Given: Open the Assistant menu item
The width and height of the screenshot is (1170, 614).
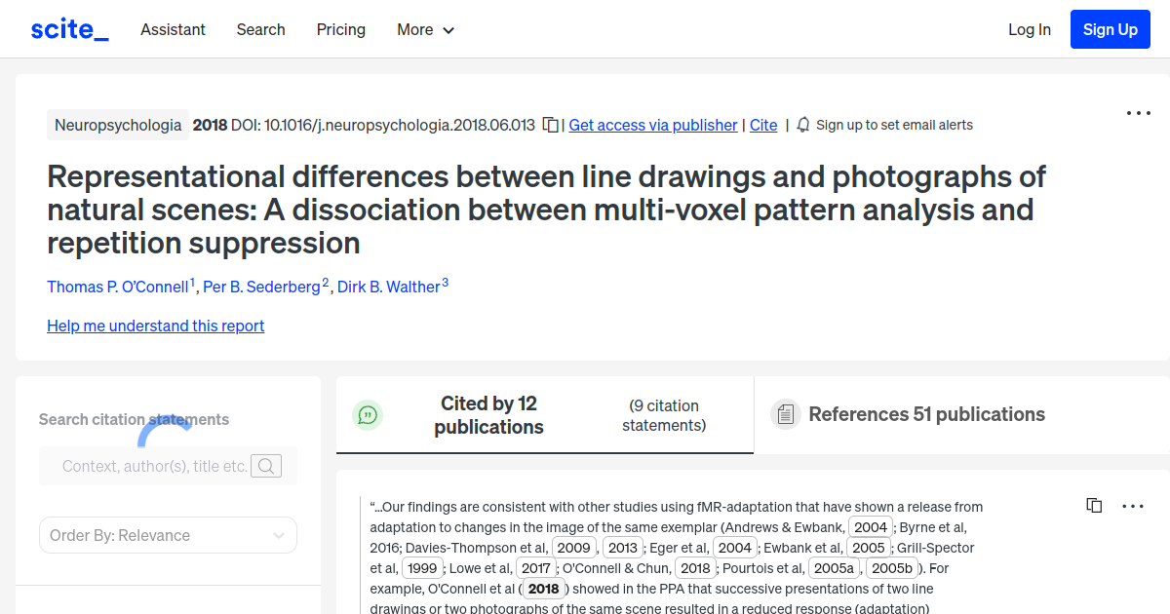Looking at the screenshot, I should point(173,29).
